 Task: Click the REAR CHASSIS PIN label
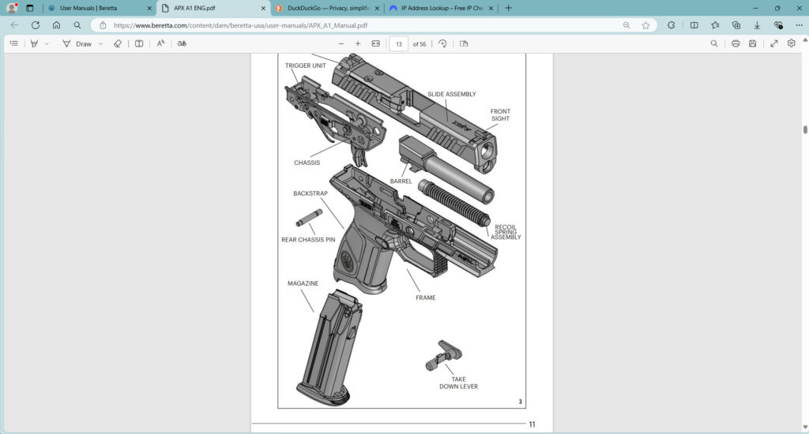[308, 240]
